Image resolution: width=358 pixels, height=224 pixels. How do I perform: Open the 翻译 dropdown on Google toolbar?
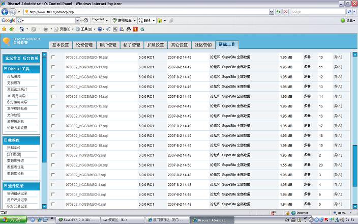[x=154, y=20]
